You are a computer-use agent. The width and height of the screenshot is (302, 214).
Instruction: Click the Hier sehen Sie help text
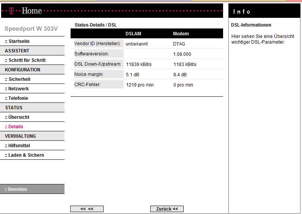263,39
